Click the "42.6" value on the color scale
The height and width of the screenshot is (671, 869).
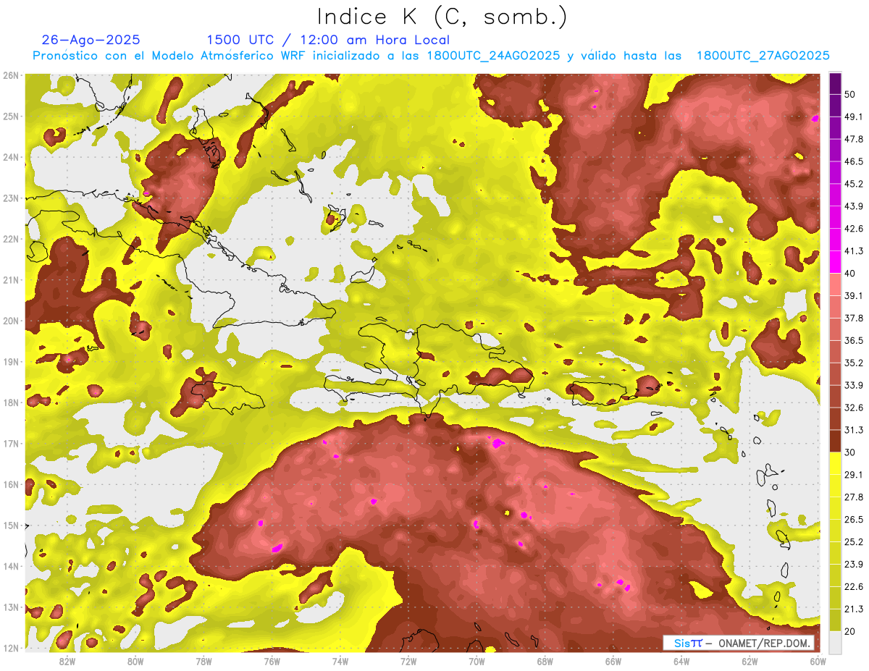point(853,229)
